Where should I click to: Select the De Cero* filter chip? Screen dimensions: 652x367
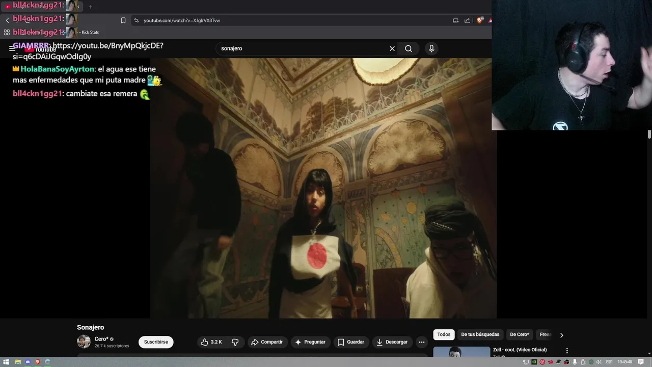[520, 334]
